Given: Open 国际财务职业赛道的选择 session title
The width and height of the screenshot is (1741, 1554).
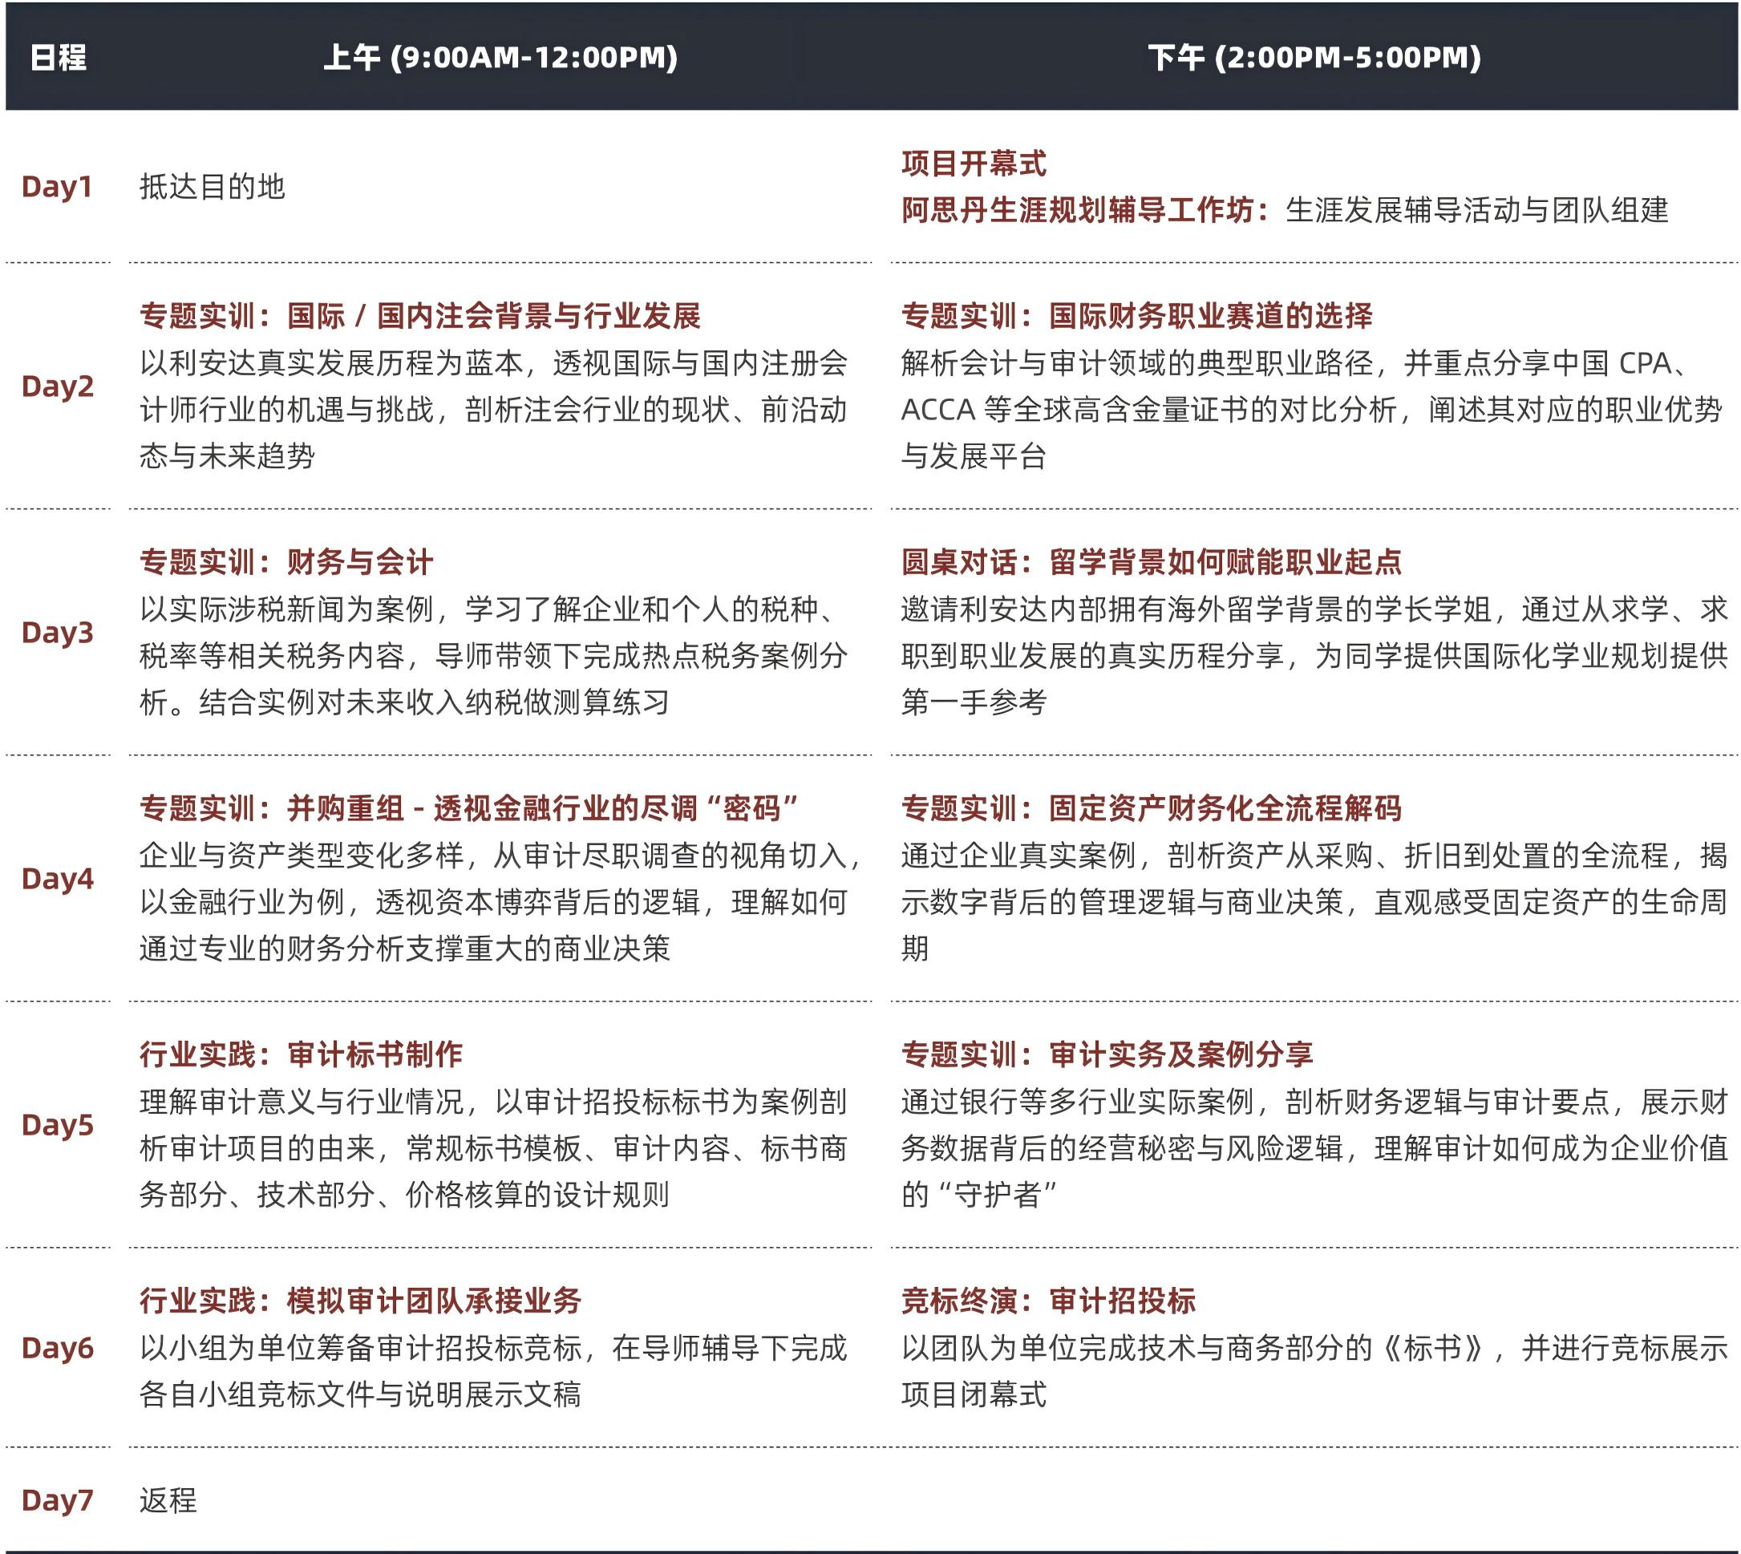Looking at the screenshot, I should (1136, 316).
